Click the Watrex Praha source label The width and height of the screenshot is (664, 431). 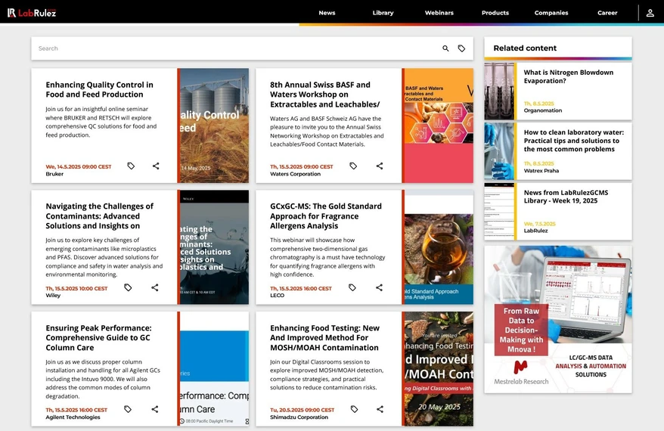(x=541, y=171)
